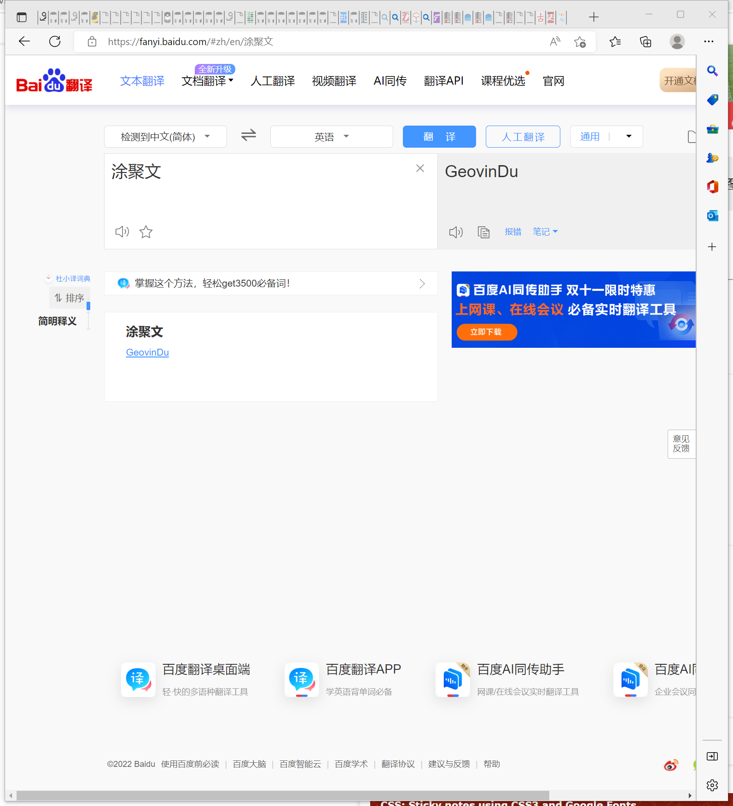Add this page to favorites

click(x=580, y=42)
